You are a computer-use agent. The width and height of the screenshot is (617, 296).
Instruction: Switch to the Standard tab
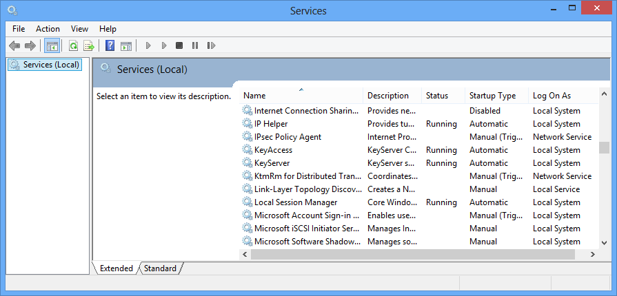click(x=160, y=268)
